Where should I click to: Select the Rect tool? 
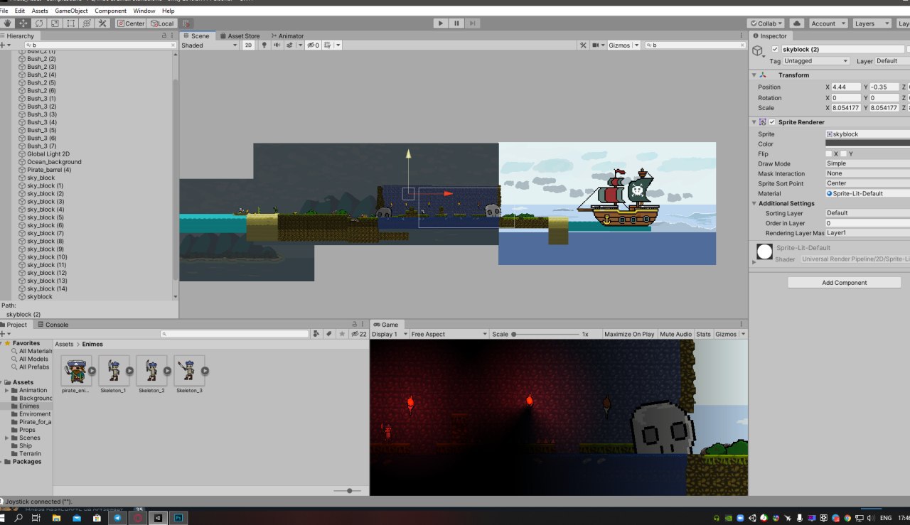[70, 23]
